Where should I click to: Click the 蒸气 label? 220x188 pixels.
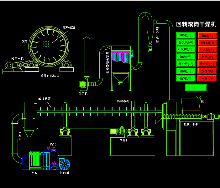coord(53,144)
